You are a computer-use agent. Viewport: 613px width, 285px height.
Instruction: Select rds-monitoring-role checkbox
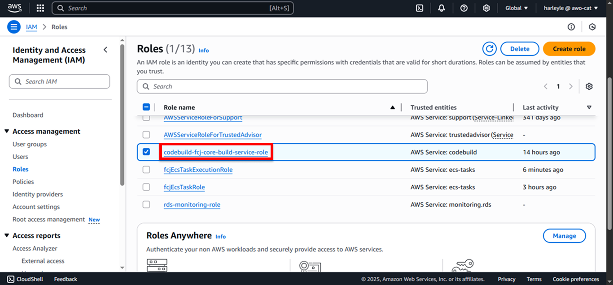tap(146, 204)
